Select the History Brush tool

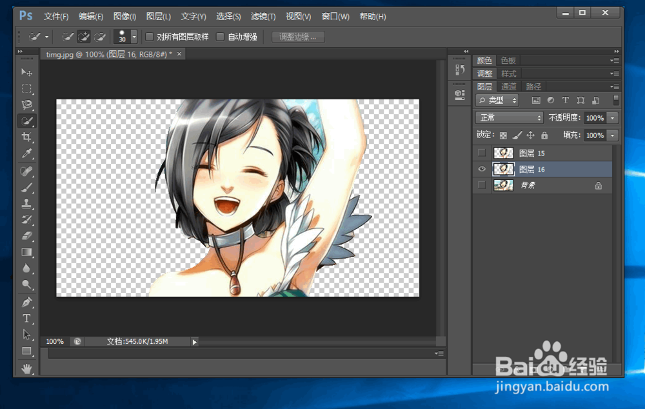click(x=26, y=219)
